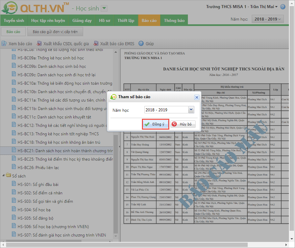Select report HS-BC11c document icon
The height and width of the screenshot is (248, 295).
click(14, 116)
